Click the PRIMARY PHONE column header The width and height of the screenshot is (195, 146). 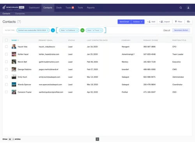(151, 40)
